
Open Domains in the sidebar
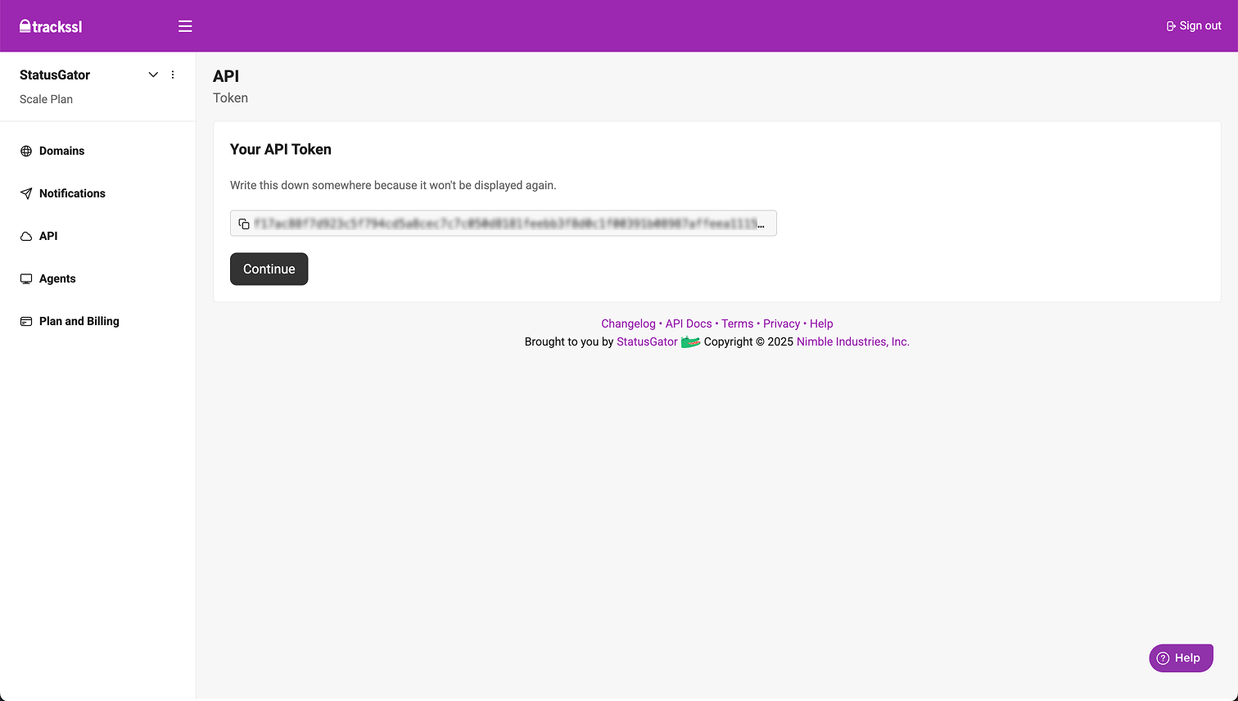coord(61,151)
